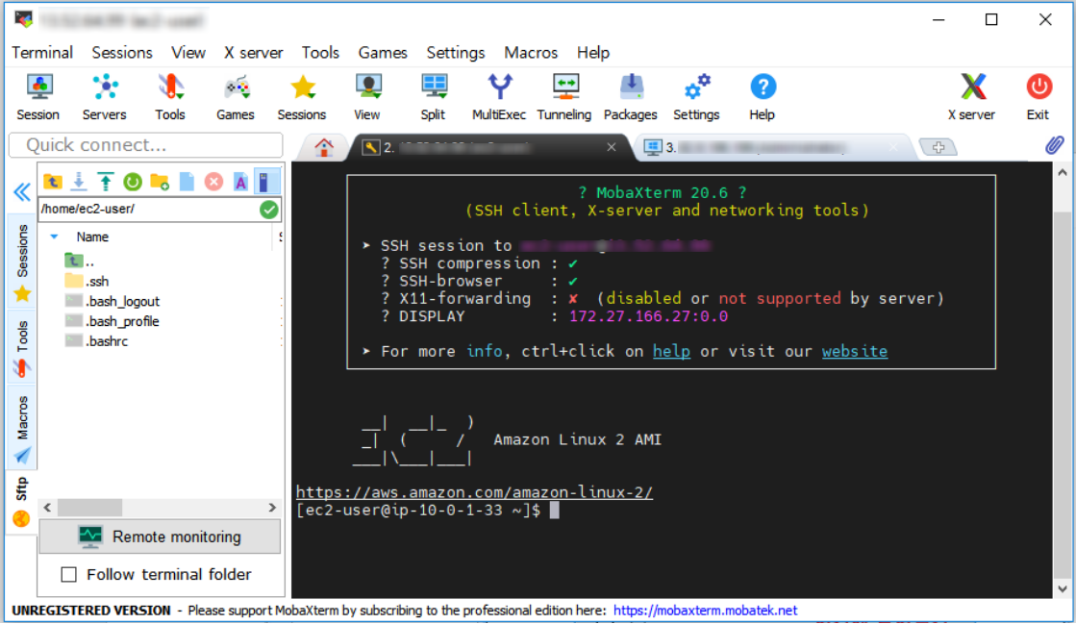Open the Sessions menu
The width and height of the screenshot is (1076, 624).
[x=122, y=53]
